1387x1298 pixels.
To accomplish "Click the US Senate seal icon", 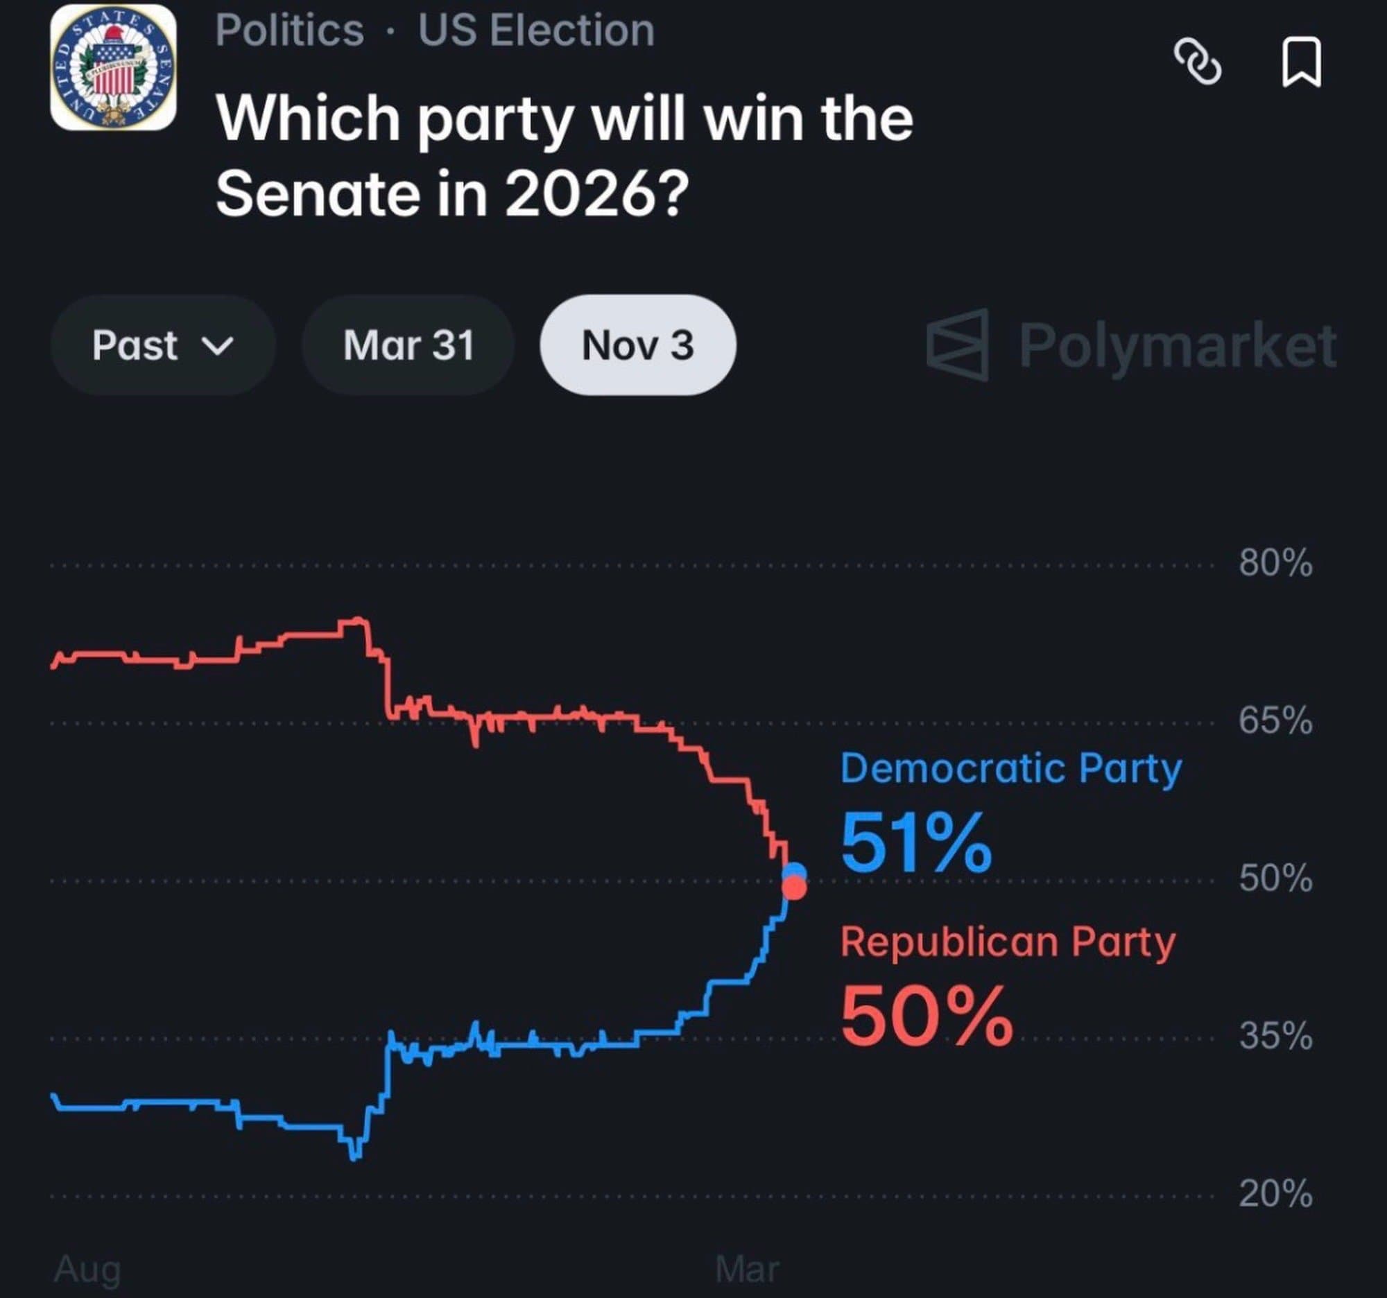I will (113, 68).
